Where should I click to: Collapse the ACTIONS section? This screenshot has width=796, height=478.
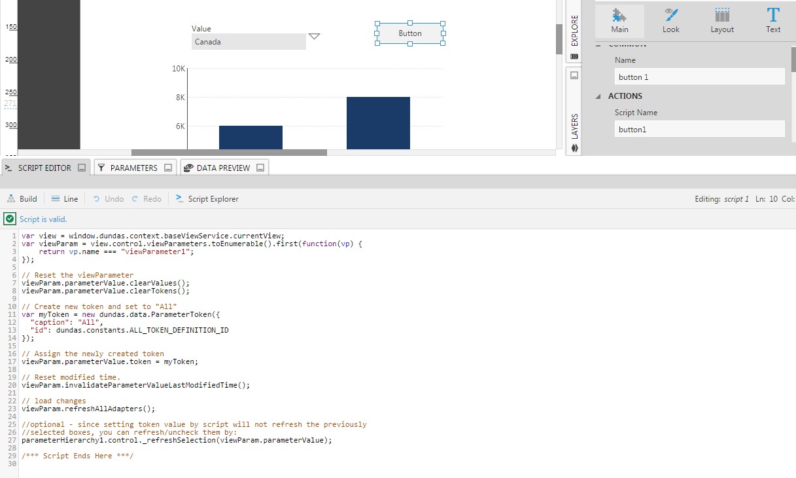point(598,96)
